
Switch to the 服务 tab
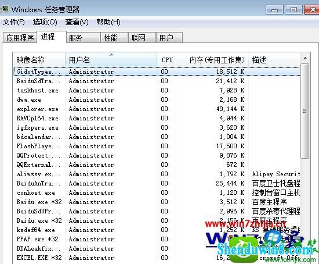coord(83,38)
